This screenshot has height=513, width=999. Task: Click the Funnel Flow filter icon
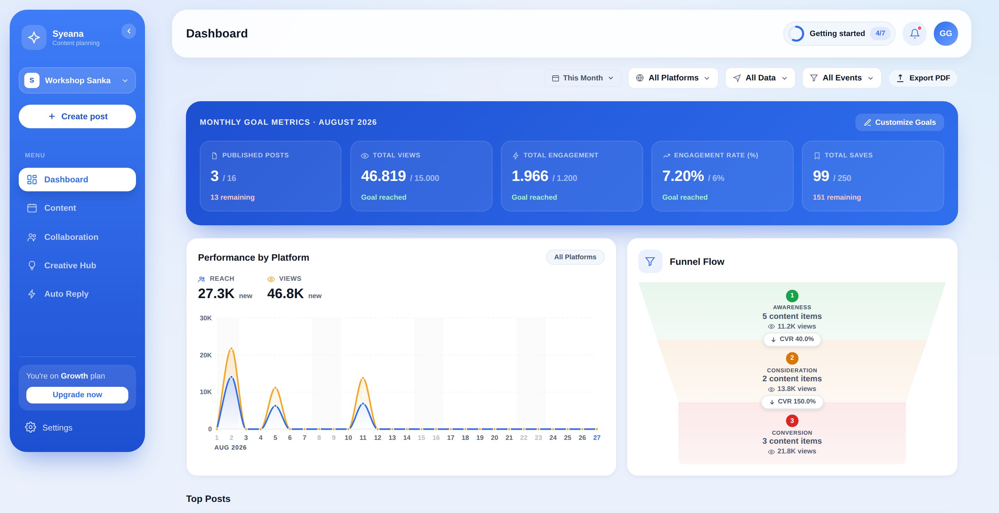650,262
